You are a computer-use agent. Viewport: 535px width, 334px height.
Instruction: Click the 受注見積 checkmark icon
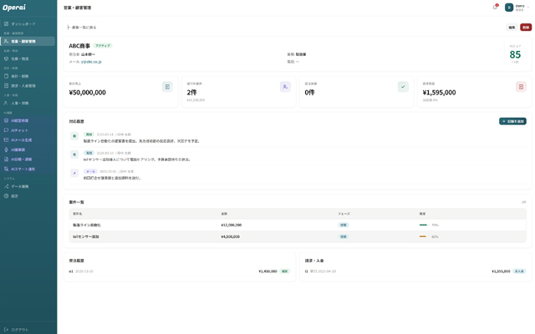pyautogui.click(x=403, y=87)
